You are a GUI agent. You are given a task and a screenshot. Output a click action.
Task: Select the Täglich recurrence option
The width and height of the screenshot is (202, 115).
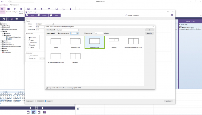pyautogui.click(x=29, y=40)
